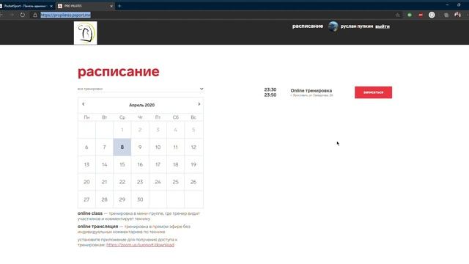Select April 1 in the calendar
Viewport: 469px width, 264px height.
coord(122,130)
